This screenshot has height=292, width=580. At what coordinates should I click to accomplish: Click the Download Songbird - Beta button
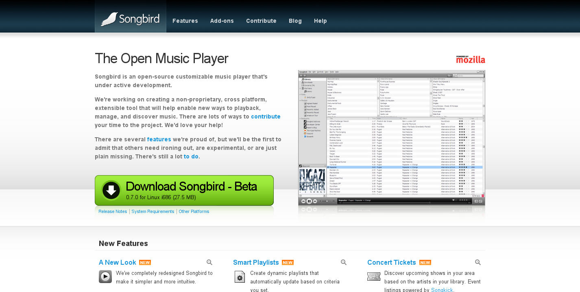click(184, 190)
